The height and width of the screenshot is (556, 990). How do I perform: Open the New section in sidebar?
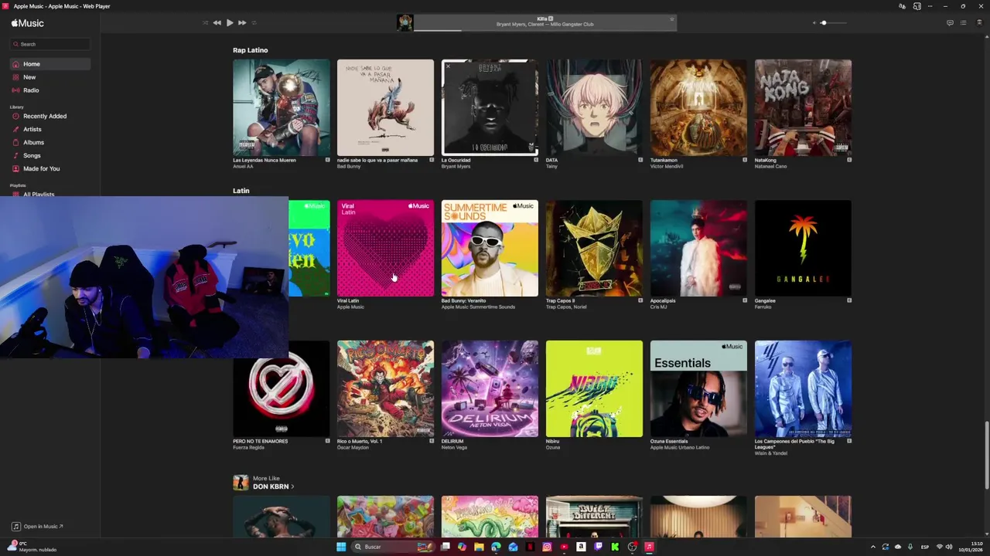(49, 77)
